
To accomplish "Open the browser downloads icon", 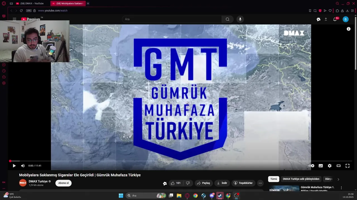I will pyautogui.click(x=347, y=11).
